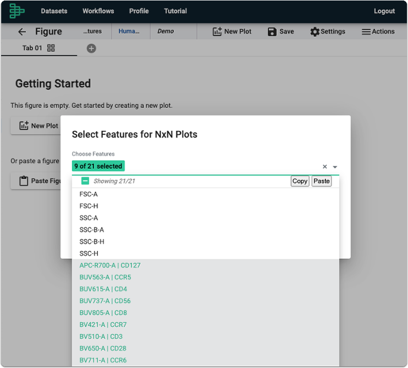Click the green app logo icon

[x=17, y=11]
